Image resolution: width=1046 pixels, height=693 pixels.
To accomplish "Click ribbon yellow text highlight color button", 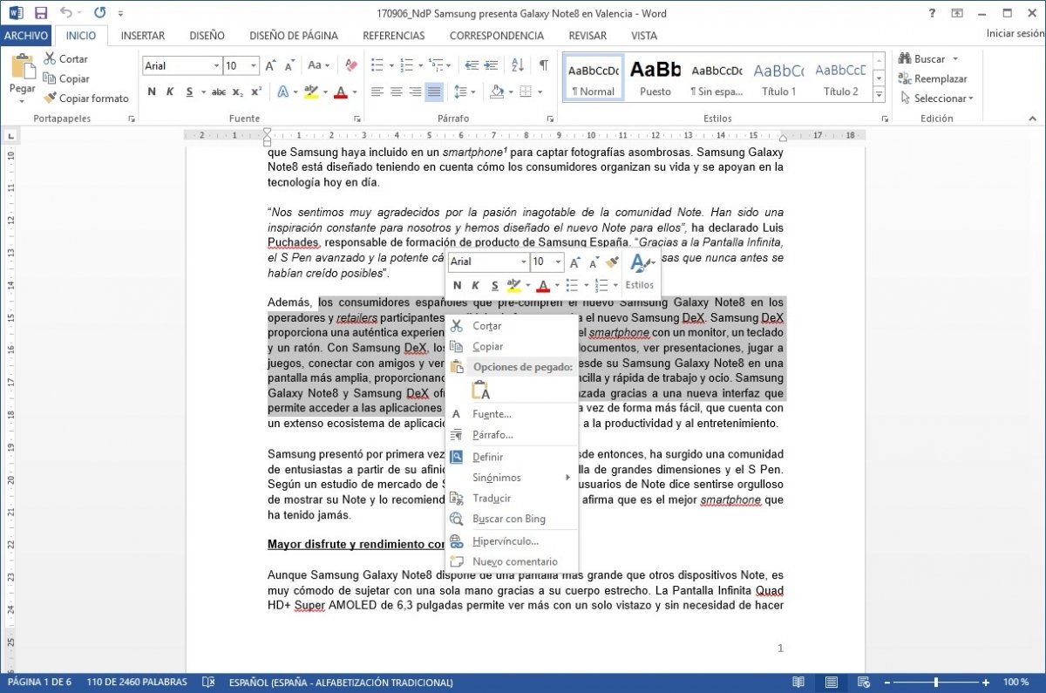I will click(x=311, y=92).
